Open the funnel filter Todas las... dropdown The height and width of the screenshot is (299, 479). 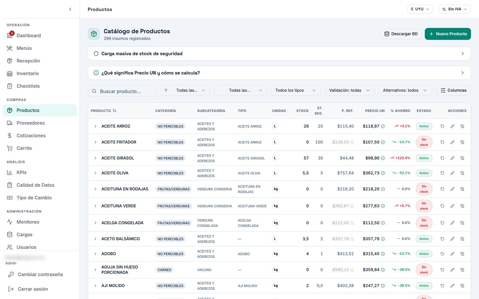click(185, 90)
